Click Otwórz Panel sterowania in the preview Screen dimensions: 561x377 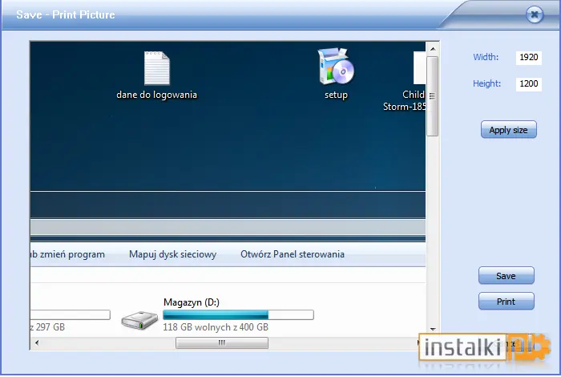293,254
